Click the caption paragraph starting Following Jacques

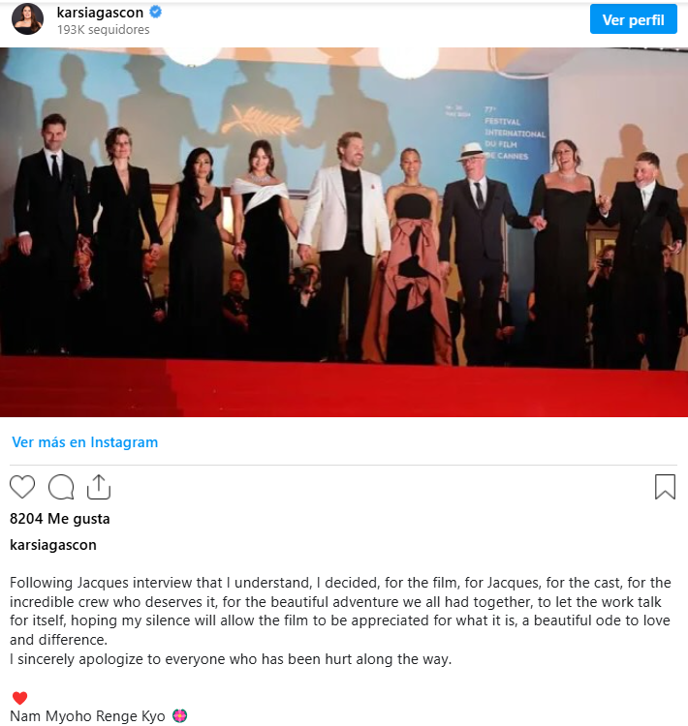340,611
